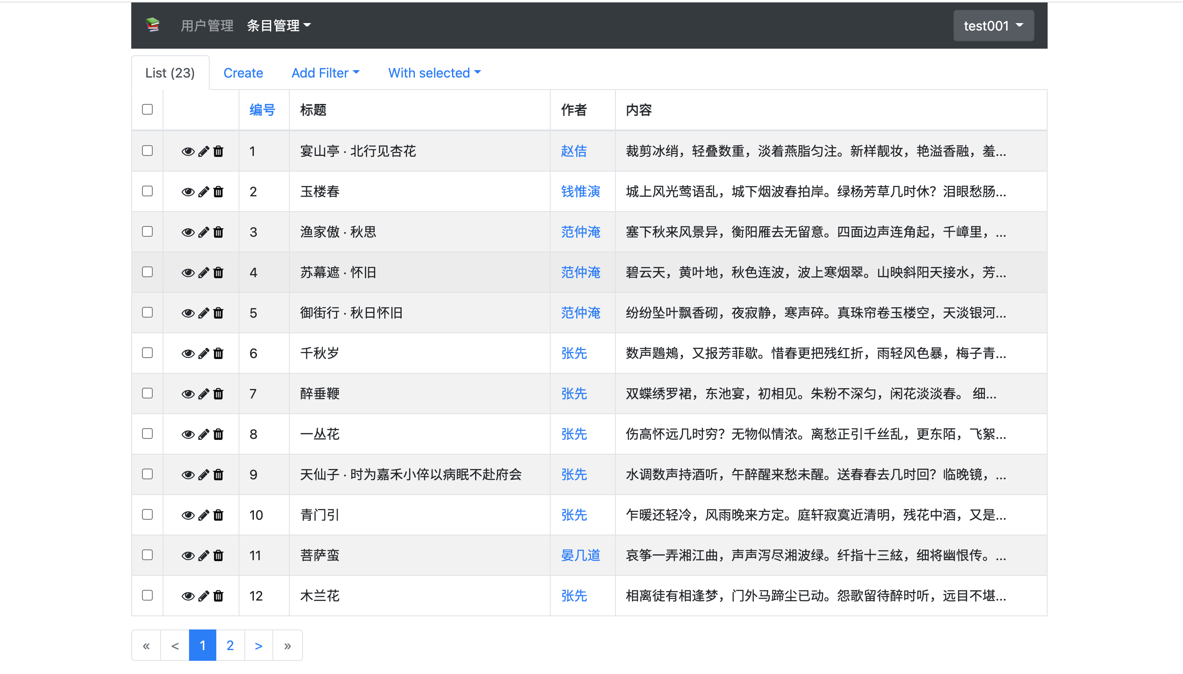The height and width of the screenshot is (674, 1183).
Task: Delete row 3 渔家傲·秋思 with trash icon
Action: click(218, 232)
